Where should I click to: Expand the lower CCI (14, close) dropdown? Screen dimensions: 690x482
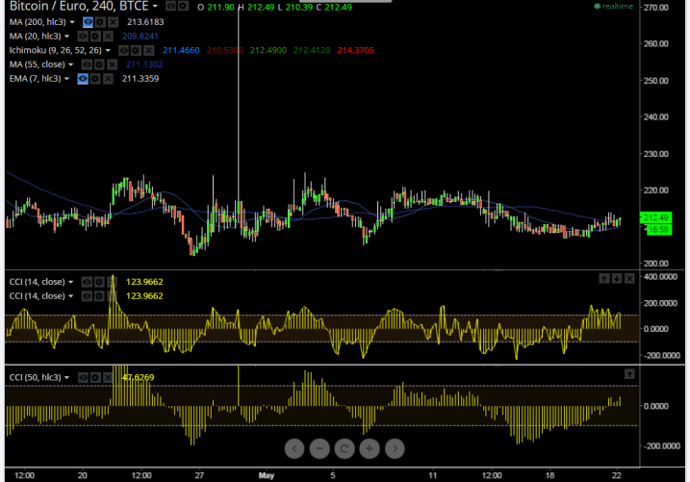[x=71, y=296]
